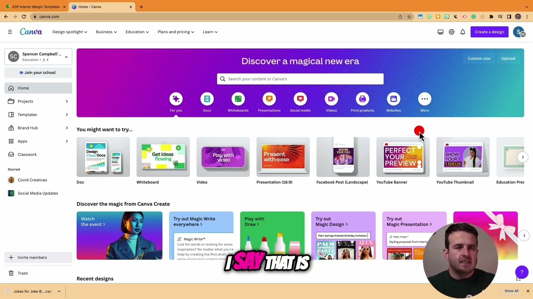This screenshot has width=533, height=299.
Task: Expand the Apps sidebar arrow
Action: click(x=67, y=141)
